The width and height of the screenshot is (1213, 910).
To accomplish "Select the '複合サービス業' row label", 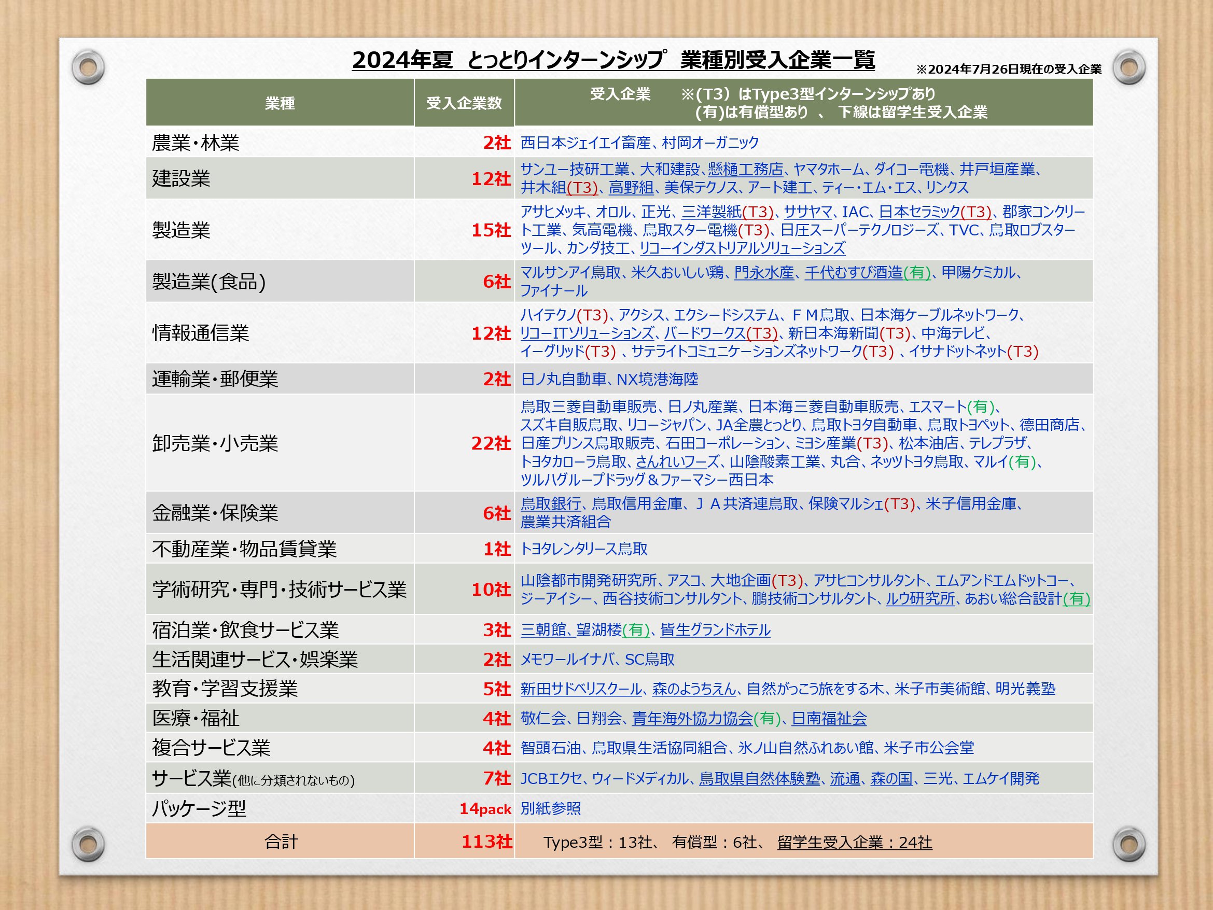I will [211, 748].
